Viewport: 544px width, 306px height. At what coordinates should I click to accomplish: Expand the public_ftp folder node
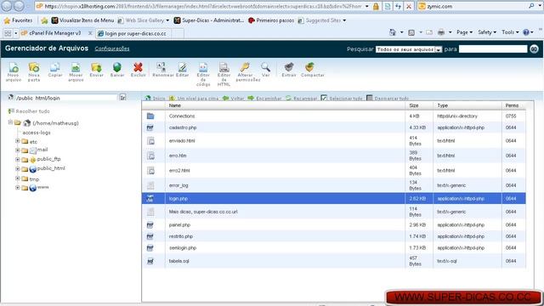pyautogui.click(x=17, y=159)
